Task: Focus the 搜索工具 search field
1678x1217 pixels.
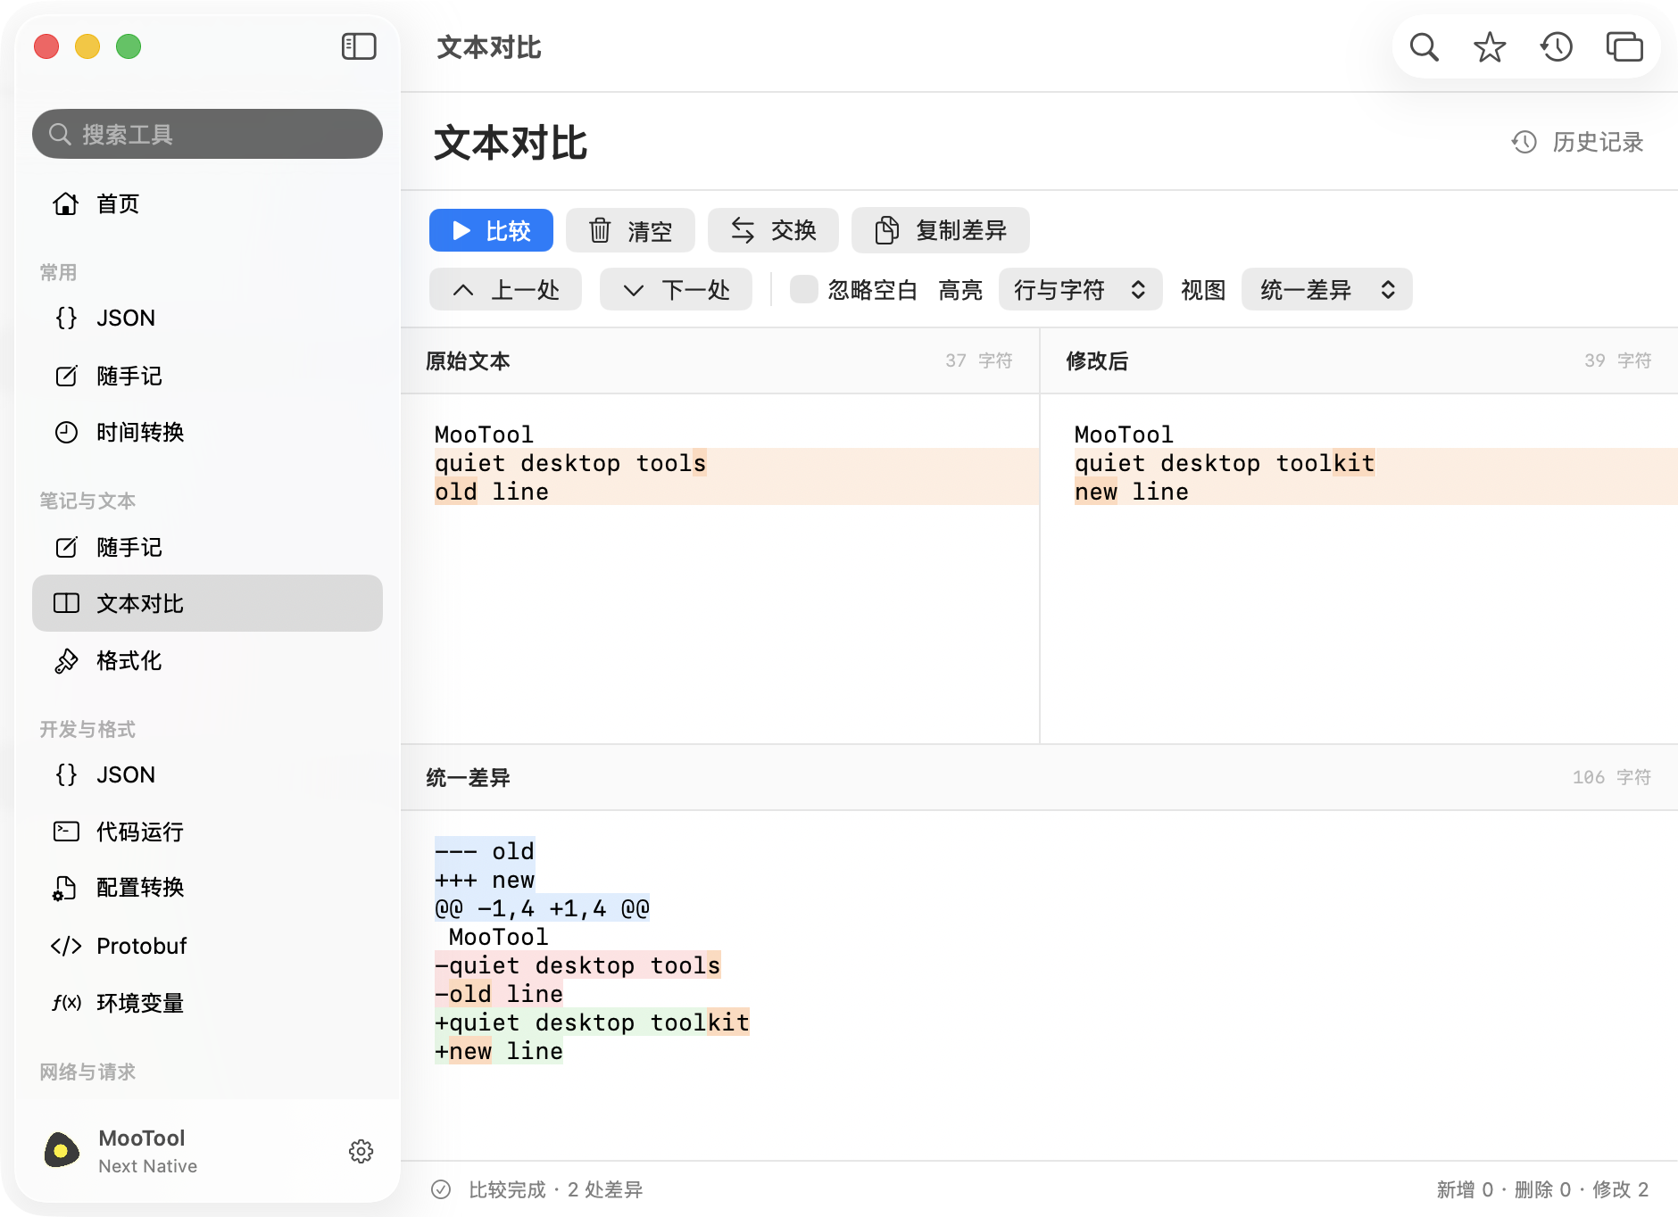Action: (x=207, y=134)
